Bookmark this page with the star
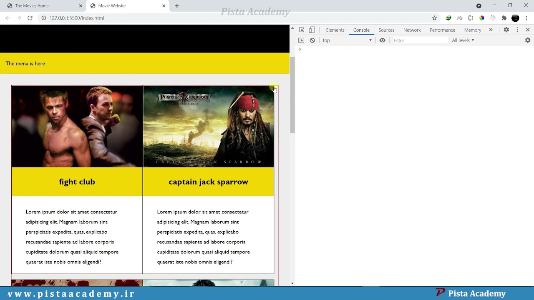Image resolution: width=534 pixels, height=300 pixels. (x=434, y=18)
